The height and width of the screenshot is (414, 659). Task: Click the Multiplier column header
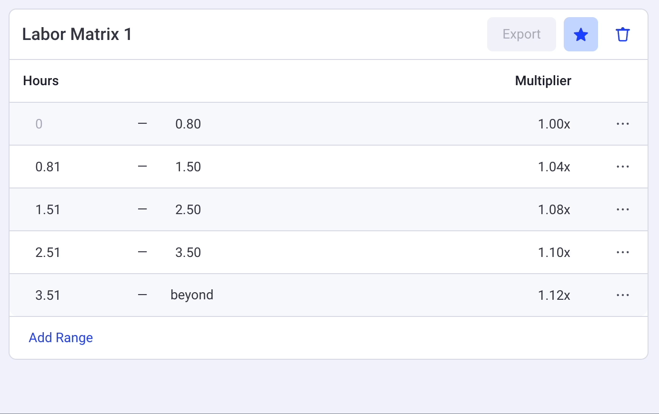543,81
